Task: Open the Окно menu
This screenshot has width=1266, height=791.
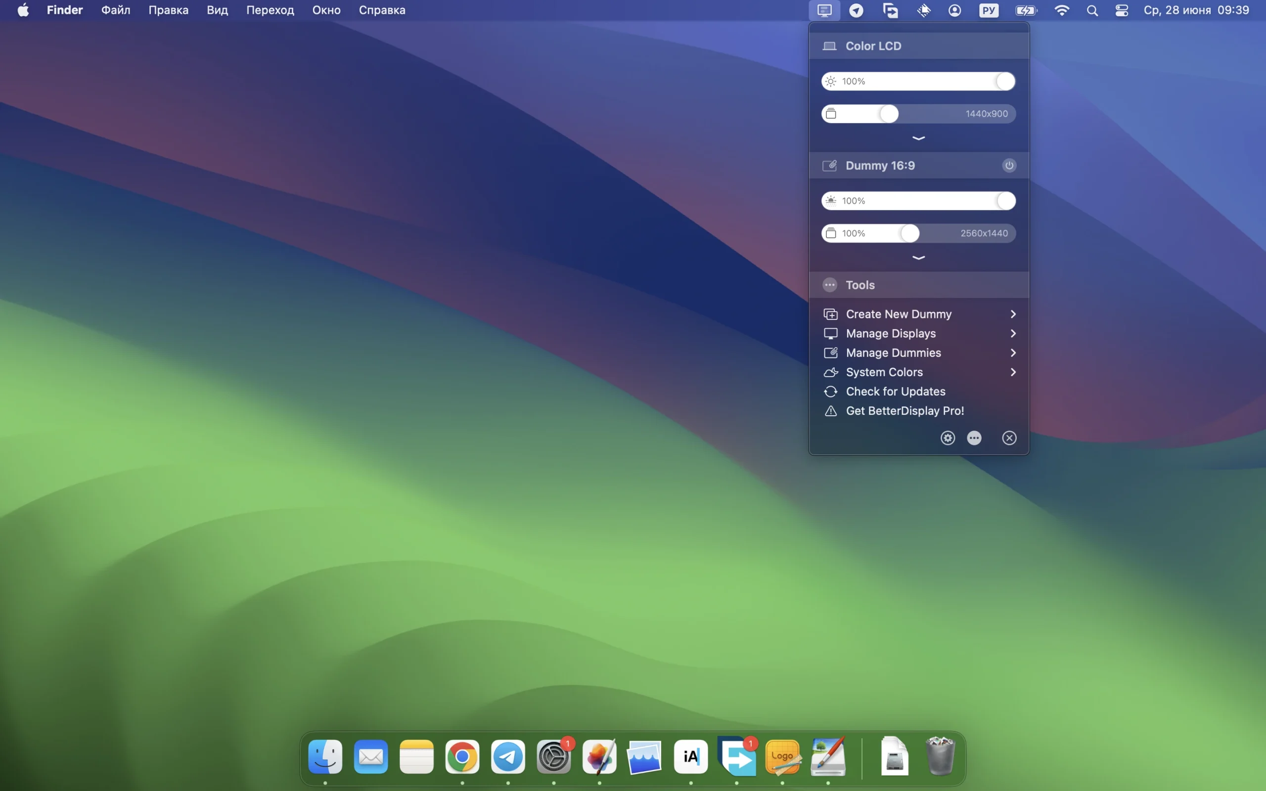Action: [326, 10]
